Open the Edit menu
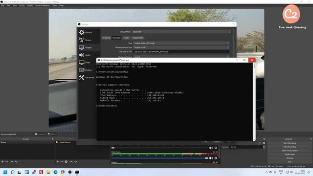 8,5
